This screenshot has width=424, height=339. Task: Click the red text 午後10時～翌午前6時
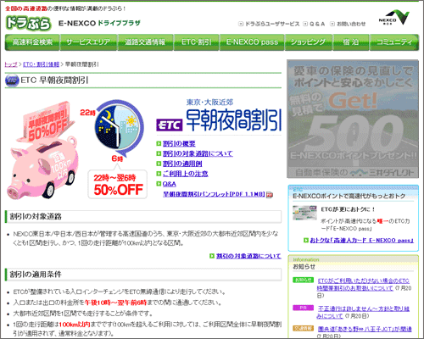pyautogui.click(x=115, y=303)
